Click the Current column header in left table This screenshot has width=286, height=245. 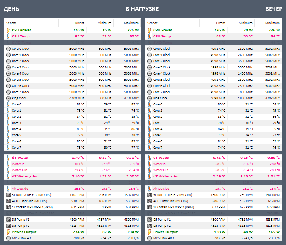tap(79, 23)
